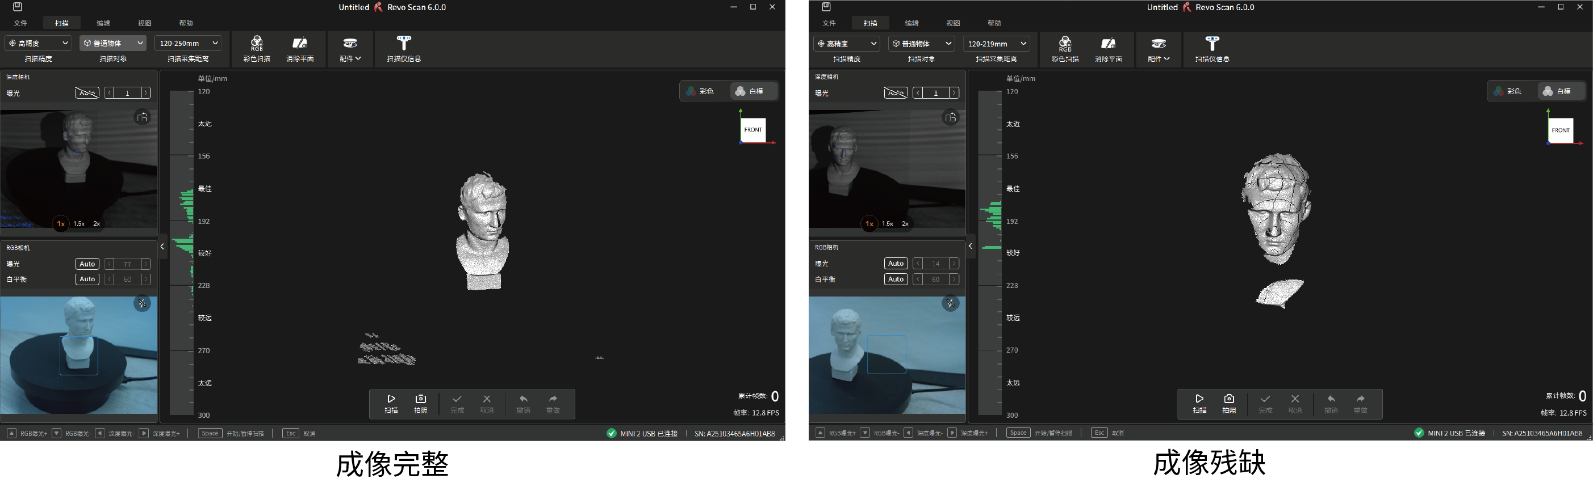Open the 120-250mm scan distance dropdown
This screenshot has width=1593, height=487.
coord(188,43)
